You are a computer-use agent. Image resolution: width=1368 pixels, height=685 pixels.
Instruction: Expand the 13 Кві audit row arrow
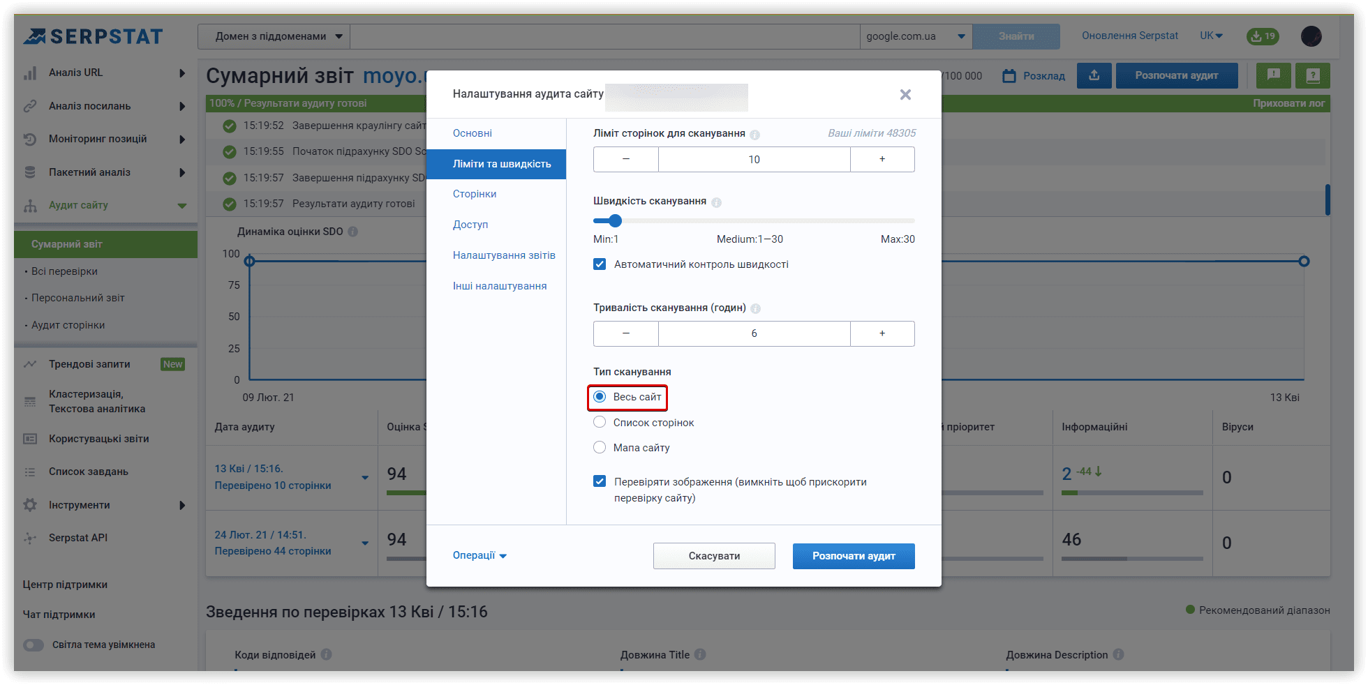pyautogui.click(x=365, y=478)
